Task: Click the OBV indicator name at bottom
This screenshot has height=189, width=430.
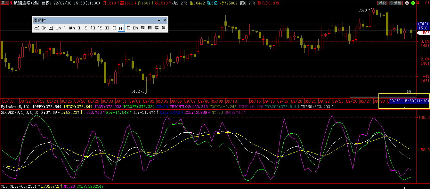Action: pos(4,186)
